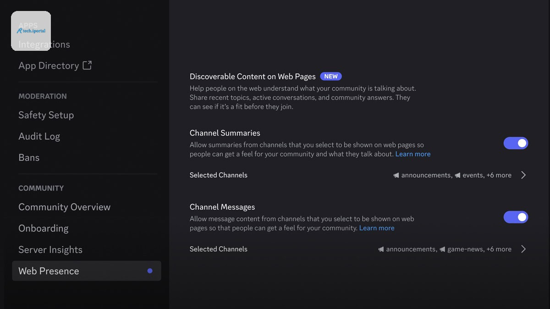
Task: Open the Integrations settings page
Action: [44, 44]
